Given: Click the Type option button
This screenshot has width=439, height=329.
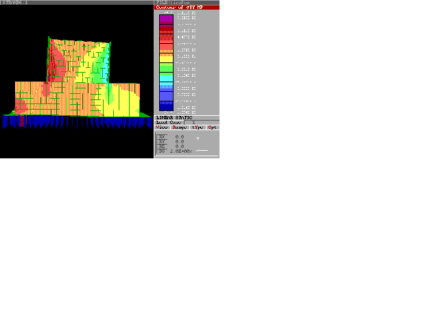Looking at the screenshot, I should (198, 127).
